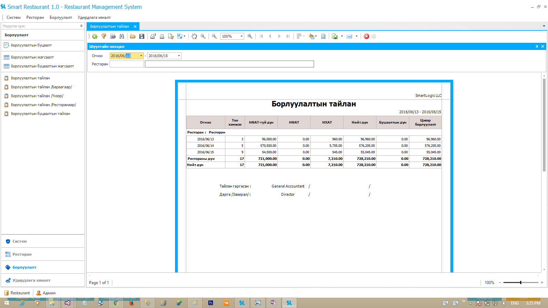
Task: Open the Борлуулалт menu
Action: click(61, 17)
